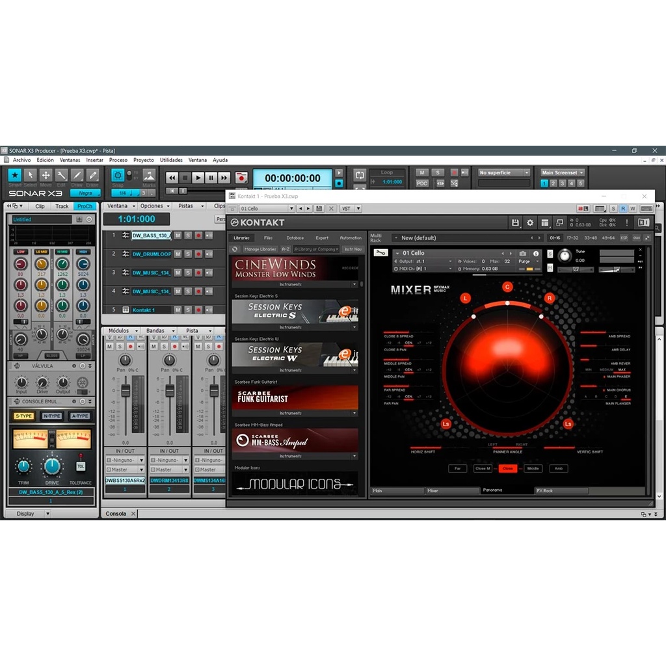Open Kontakt options gear icon
This screenshot has height=666, width=666.
(530, 222)
